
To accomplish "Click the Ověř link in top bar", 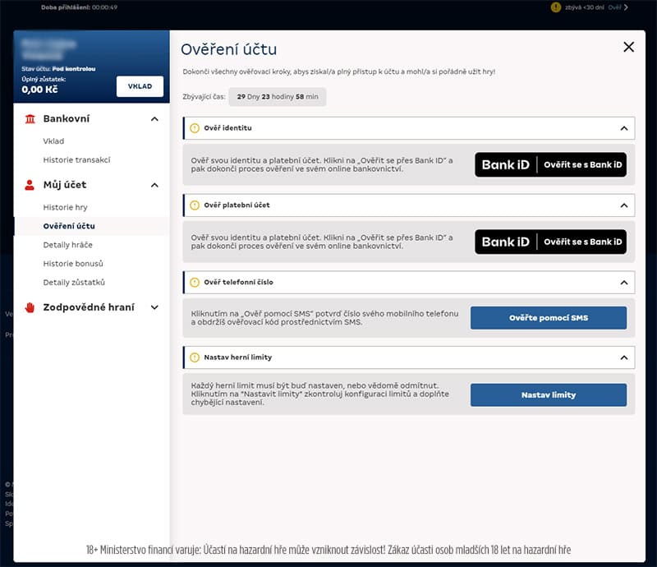I will coord(614,7).
